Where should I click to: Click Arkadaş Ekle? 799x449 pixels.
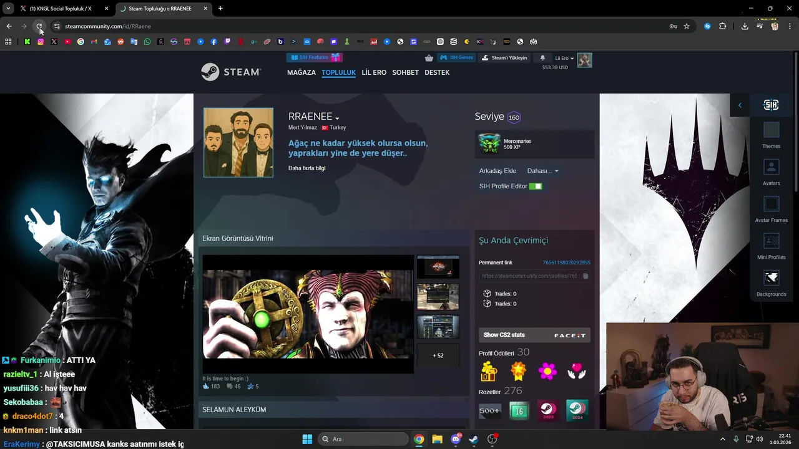(498, 171)
